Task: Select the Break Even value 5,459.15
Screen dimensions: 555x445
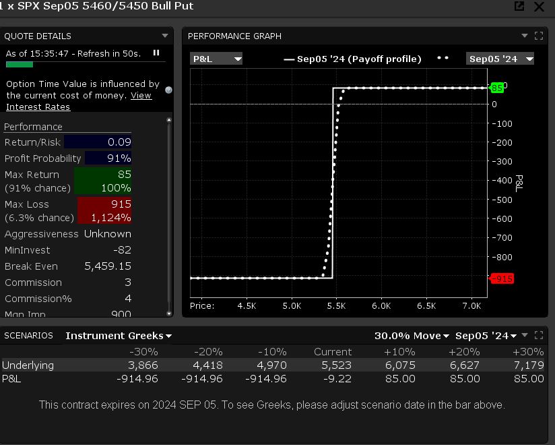Action: click(x=108, y=266)
